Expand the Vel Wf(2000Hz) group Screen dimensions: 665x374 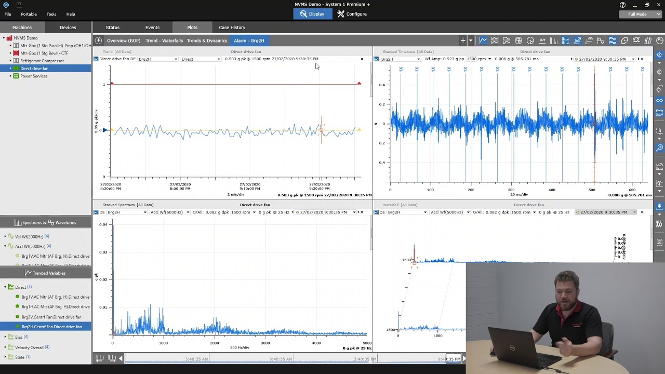coord(5,237)
